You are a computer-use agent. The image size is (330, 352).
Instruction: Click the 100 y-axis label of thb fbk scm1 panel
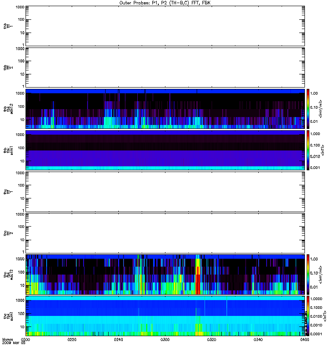pos(21,148)
